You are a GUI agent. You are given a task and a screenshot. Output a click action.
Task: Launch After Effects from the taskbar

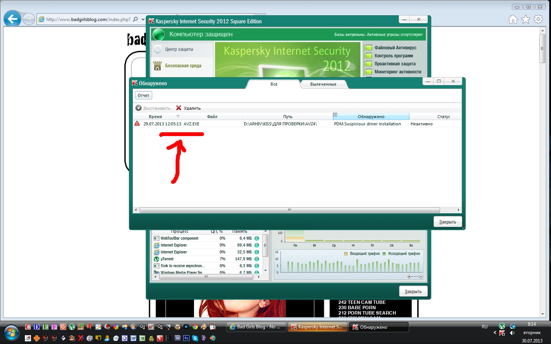pyautogui.click(x=178, y=338)
